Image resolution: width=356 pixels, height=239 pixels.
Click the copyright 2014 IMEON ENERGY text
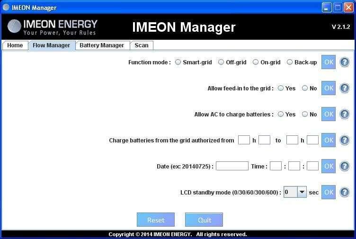pos(178,234)
